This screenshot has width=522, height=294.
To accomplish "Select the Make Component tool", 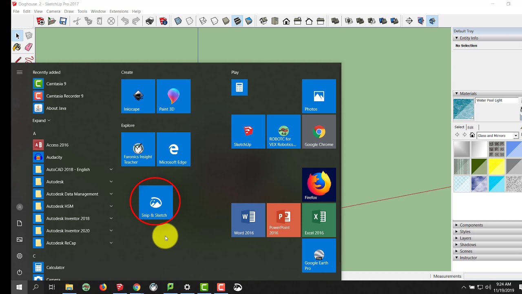I will click(x=29, y=36).
